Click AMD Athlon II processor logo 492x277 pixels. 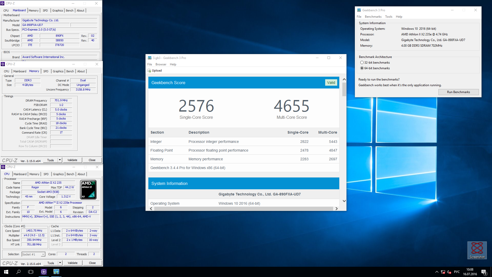[x=88, y=190]
